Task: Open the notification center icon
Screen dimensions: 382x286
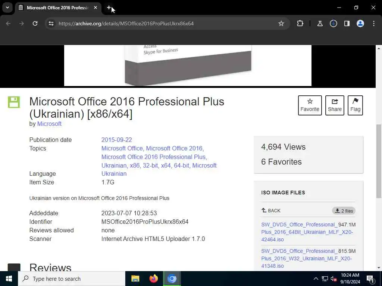Action: 370,279
